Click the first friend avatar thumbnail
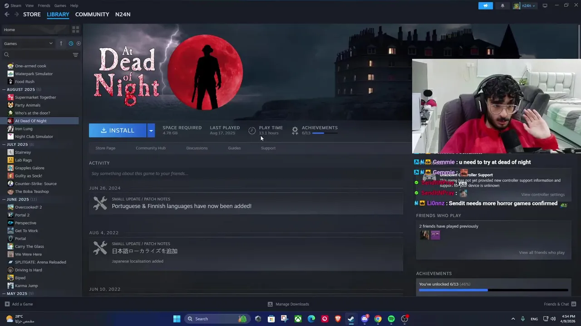Screen dimensions: 581x326 (424, 235)
